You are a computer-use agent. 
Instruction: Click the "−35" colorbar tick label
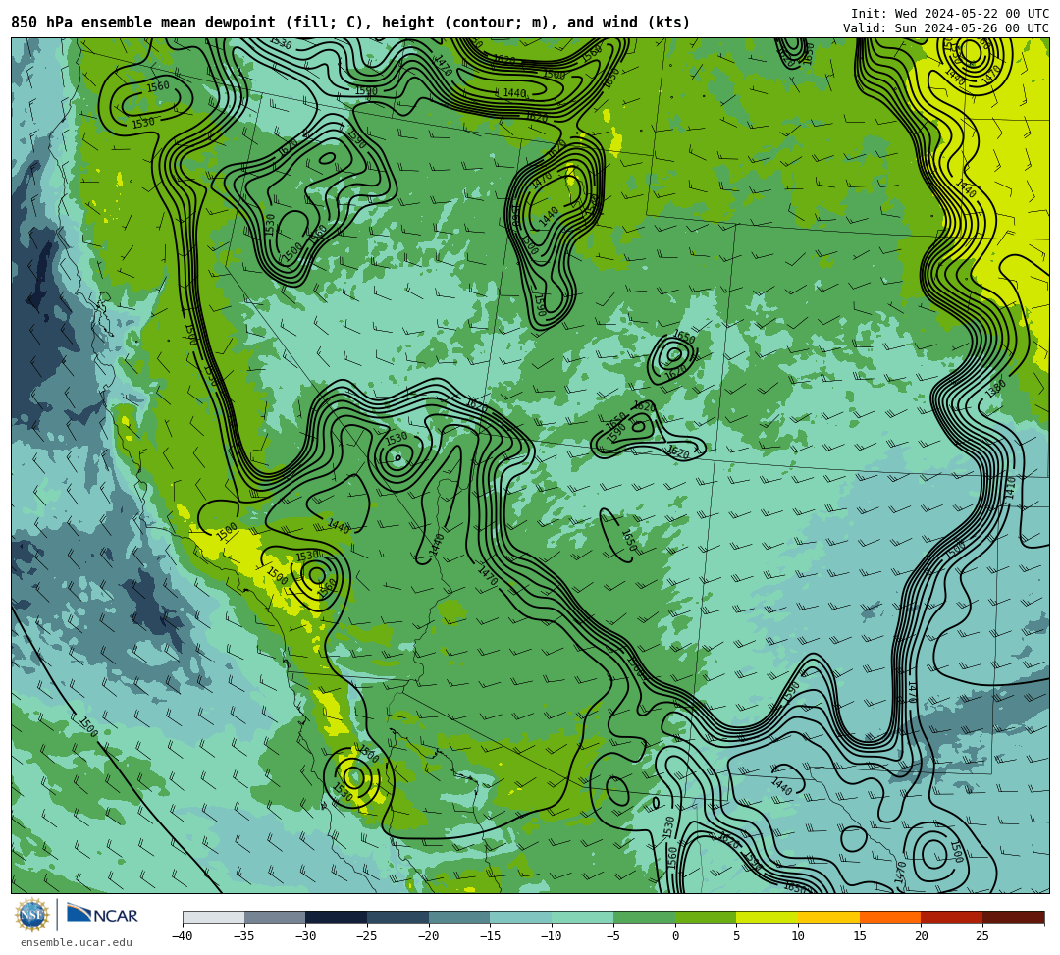coord(244,936)
